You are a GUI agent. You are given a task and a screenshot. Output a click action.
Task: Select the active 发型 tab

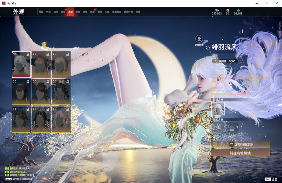(x=70, y=12)
